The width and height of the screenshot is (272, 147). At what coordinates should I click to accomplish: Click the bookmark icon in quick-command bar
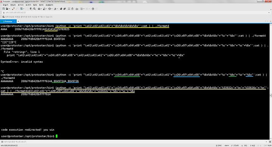(x=3, y=17)
